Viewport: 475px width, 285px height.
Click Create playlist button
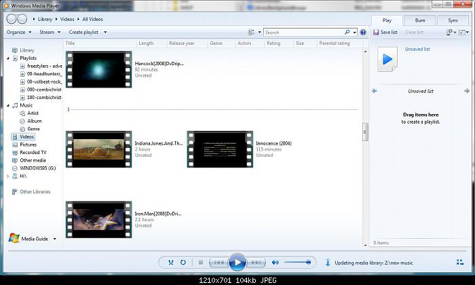click(83, 32)
